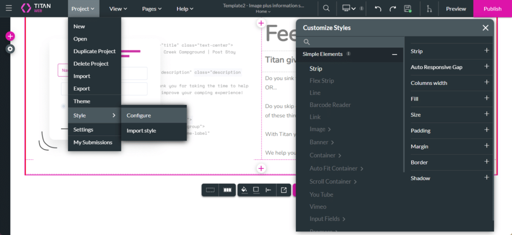The image size is (512, 235).
Task: Click the redo arrow in top toolbar
Action: [x=392, y=8]
